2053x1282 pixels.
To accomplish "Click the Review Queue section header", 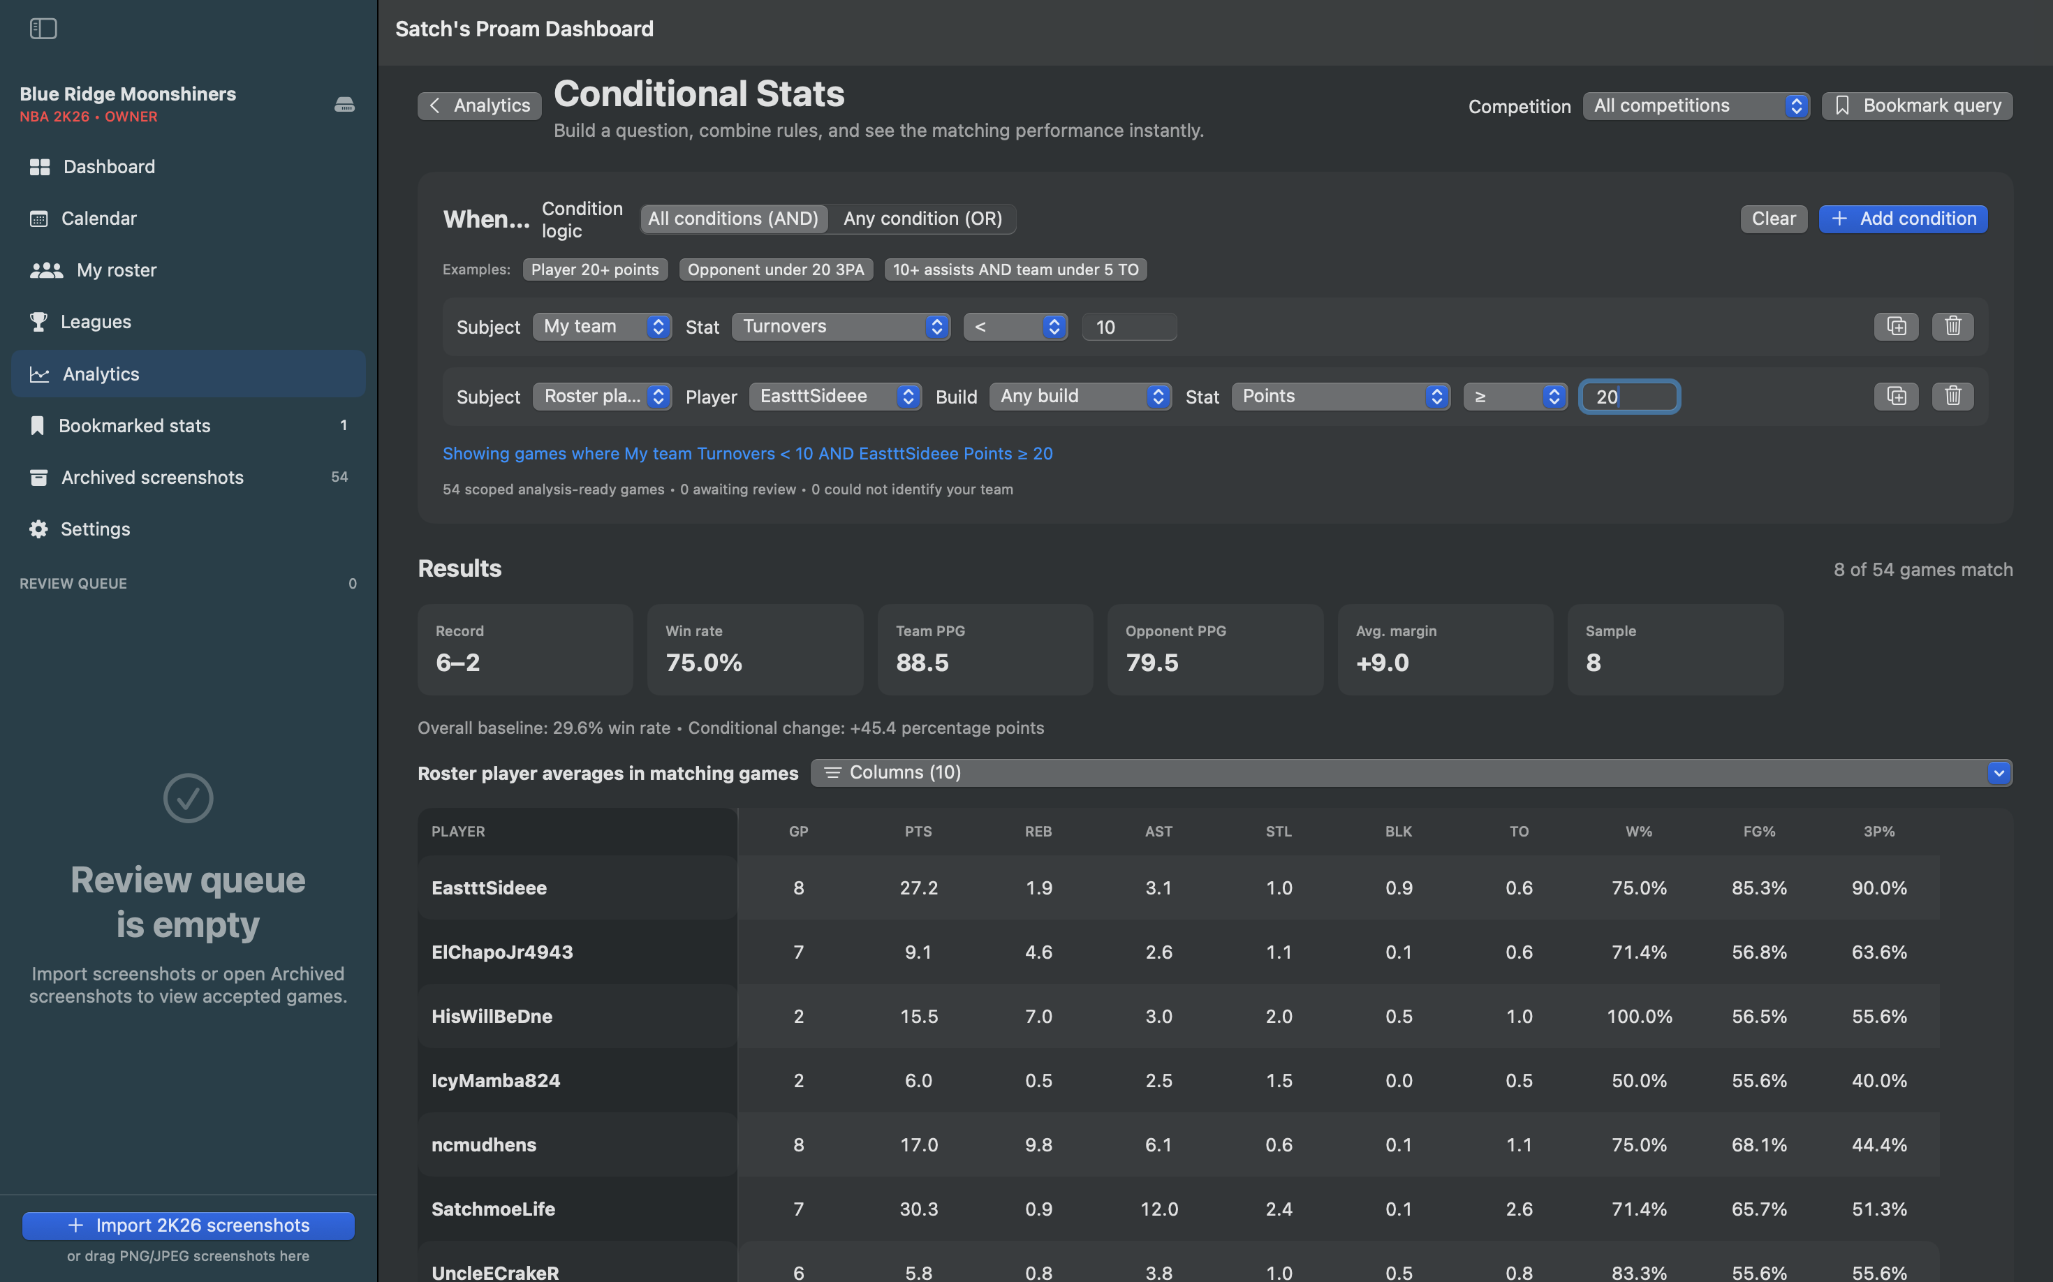I will (x=73, y=583).
